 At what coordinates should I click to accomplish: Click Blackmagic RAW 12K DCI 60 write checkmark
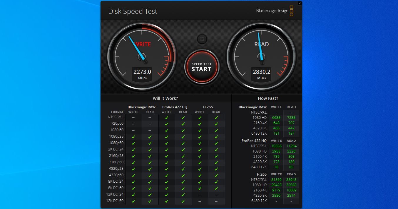133,201
